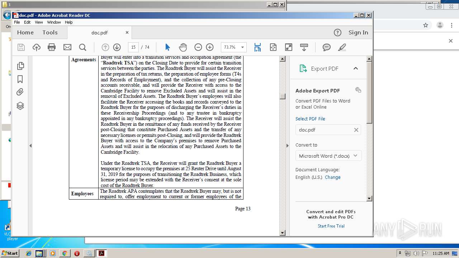Click Windows Start button
Screen dimensions: 459x258
10,253
